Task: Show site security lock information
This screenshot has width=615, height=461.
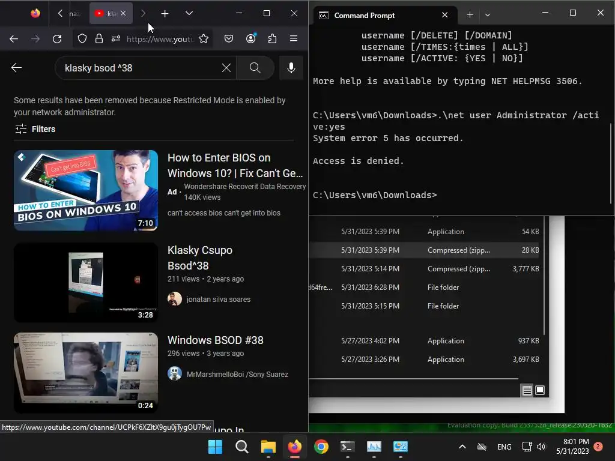Action: [x=99, y=38]
